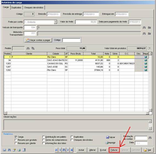Uncheck the Carga report checkbox
Viewport: 156px width, 154px height.
point(16,137)
